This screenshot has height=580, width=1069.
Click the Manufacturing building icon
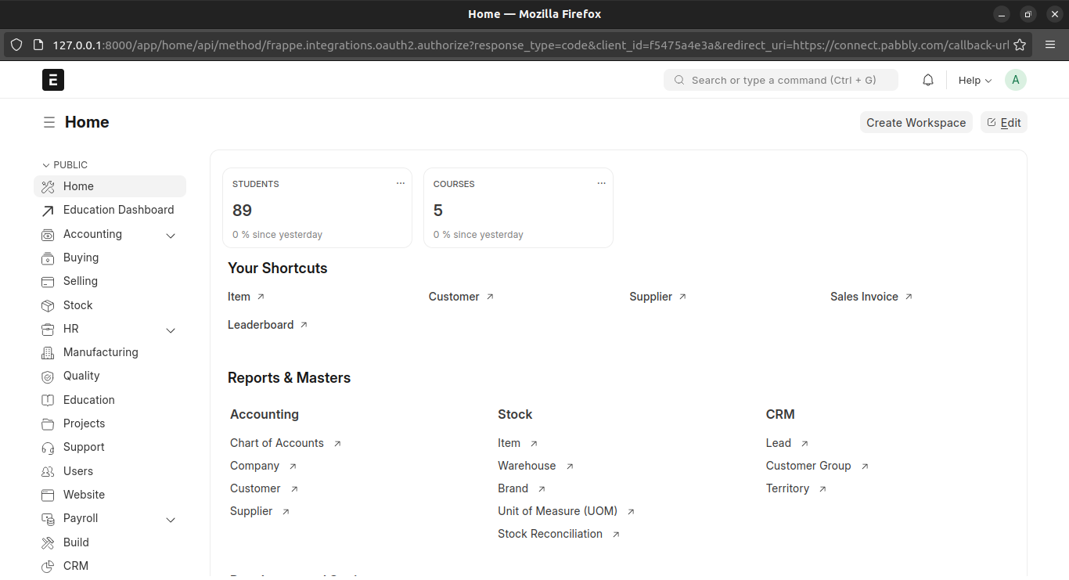click(48, 352)
